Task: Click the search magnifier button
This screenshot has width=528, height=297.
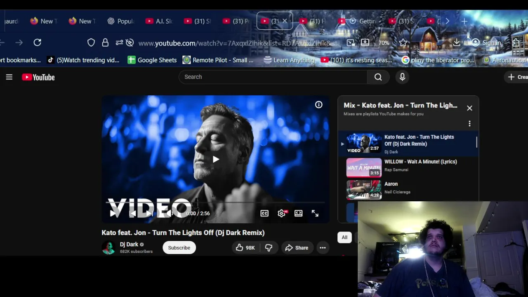Action: tap(378, 77)
